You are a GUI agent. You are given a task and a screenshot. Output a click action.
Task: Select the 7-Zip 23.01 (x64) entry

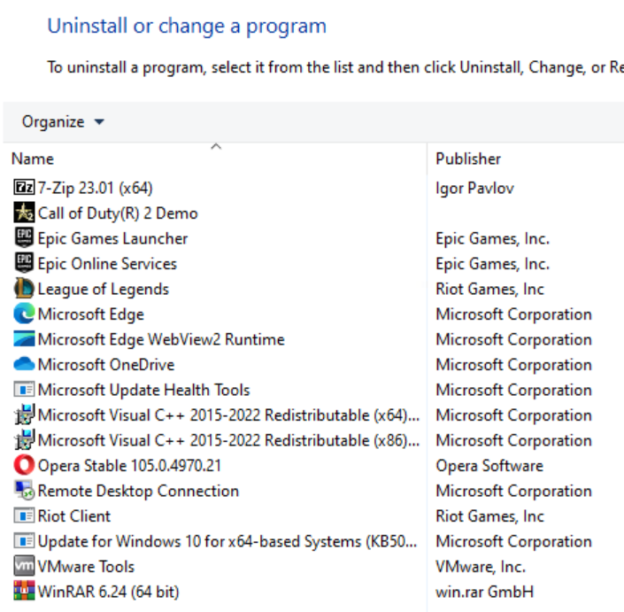(95, 188)
